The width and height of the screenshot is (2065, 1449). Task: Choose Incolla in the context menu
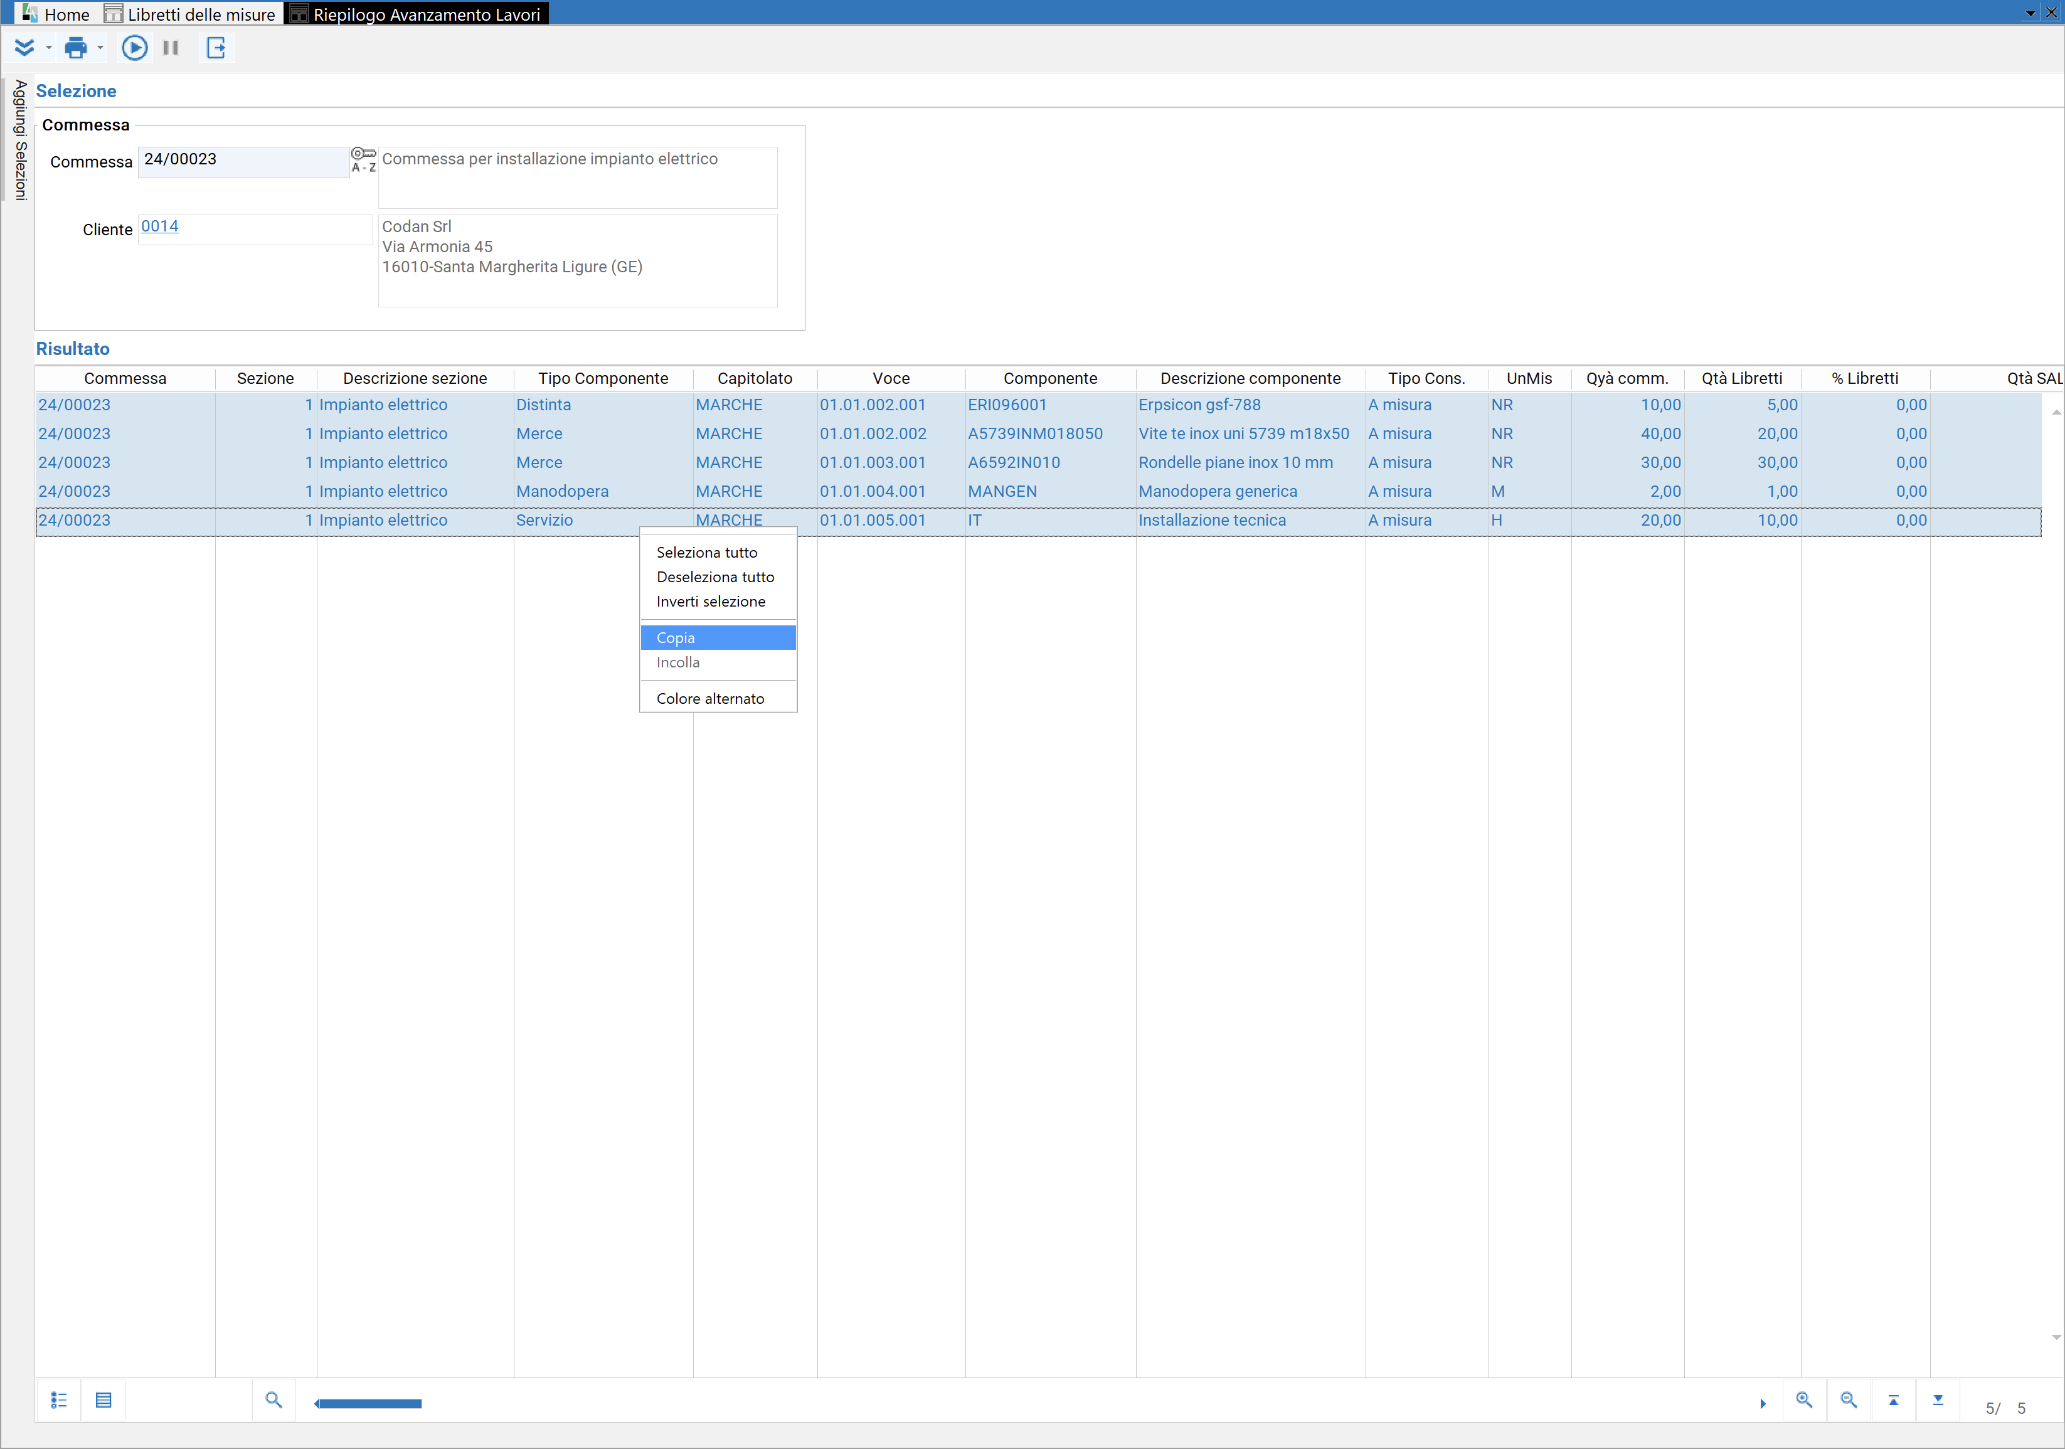pos(718,662)
